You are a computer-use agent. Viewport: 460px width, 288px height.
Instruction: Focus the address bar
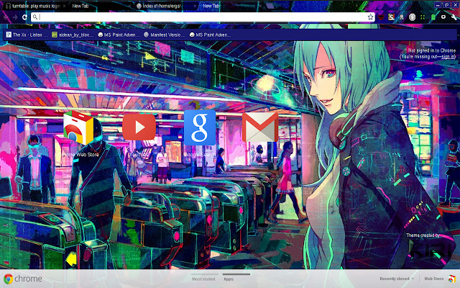click(x=203, y=17)
